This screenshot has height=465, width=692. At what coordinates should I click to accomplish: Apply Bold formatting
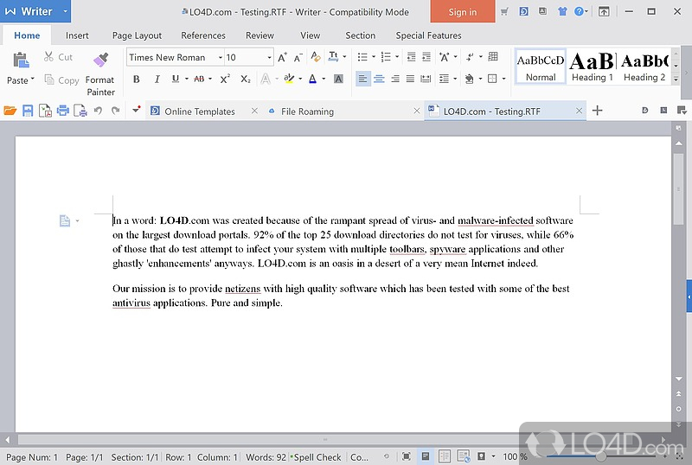click(136, 79)
